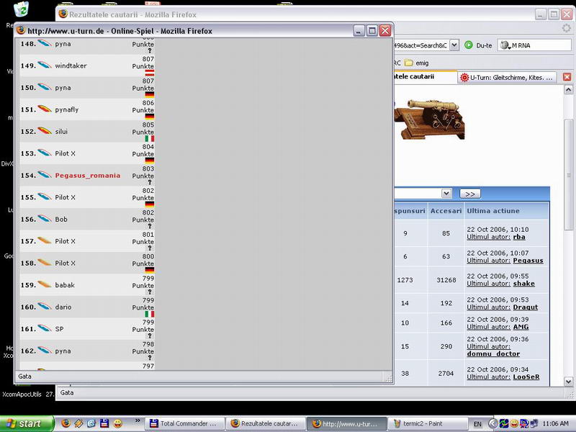The height and width of the screenshot is (432, 576).
Task: Click Bob at rank 156
Action: [x=61, y=220]
